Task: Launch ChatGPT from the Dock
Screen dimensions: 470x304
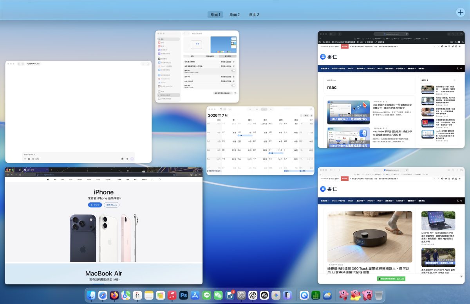Action: 253,295
